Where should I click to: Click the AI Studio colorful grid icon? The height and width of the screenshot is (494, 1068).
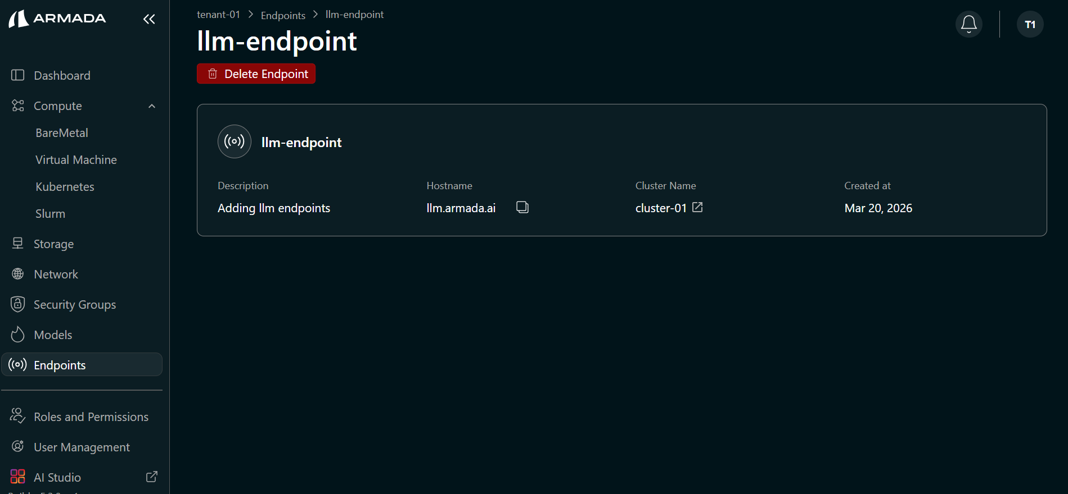tap(18, 477)
